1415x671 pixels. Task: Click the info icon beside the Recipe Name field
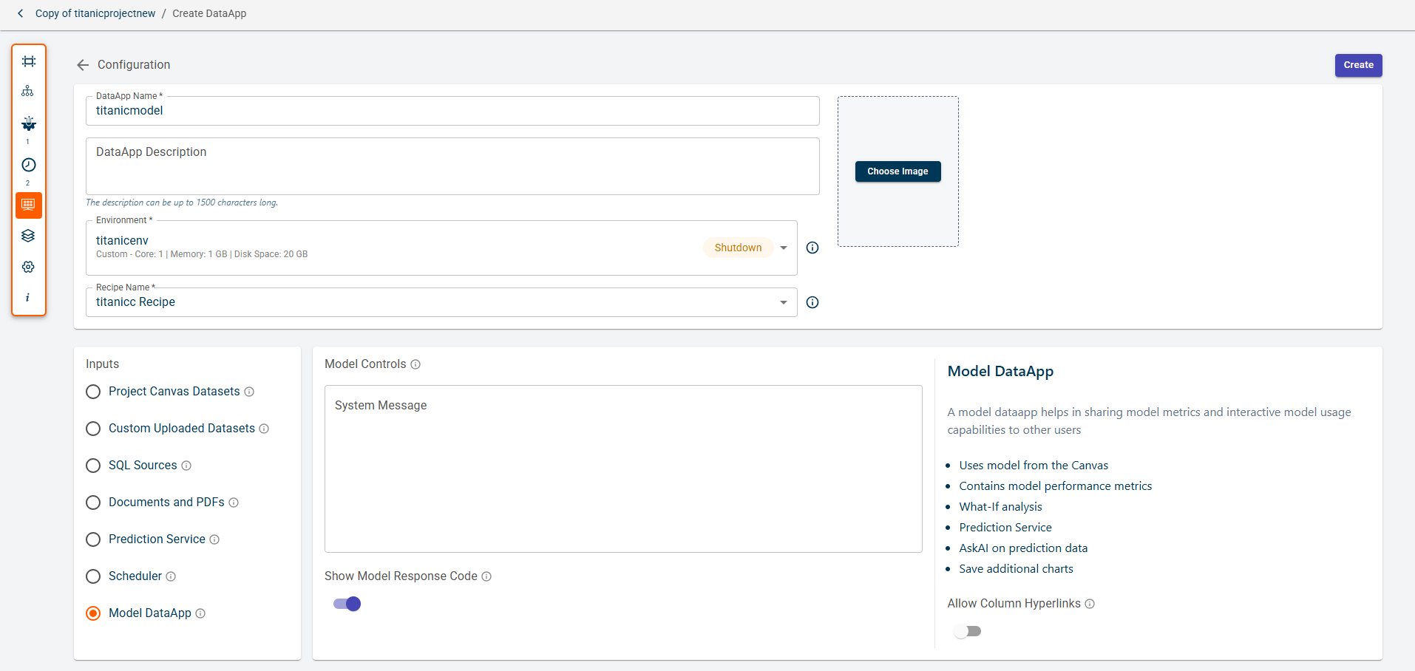(812, 302)
